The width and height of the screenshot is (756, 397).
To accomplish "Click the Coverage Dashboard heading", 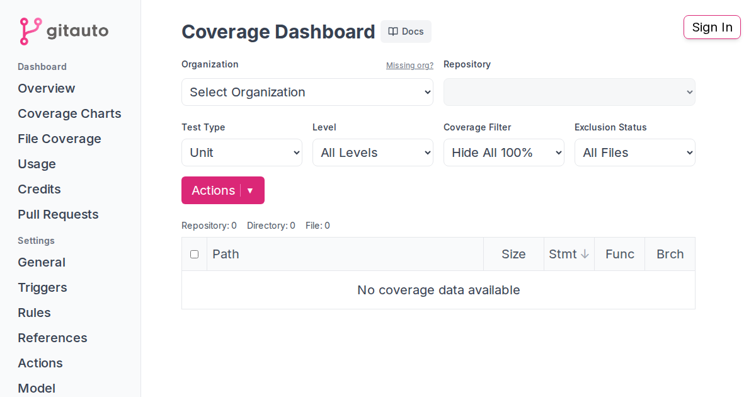I will click(x=278, y=32).
